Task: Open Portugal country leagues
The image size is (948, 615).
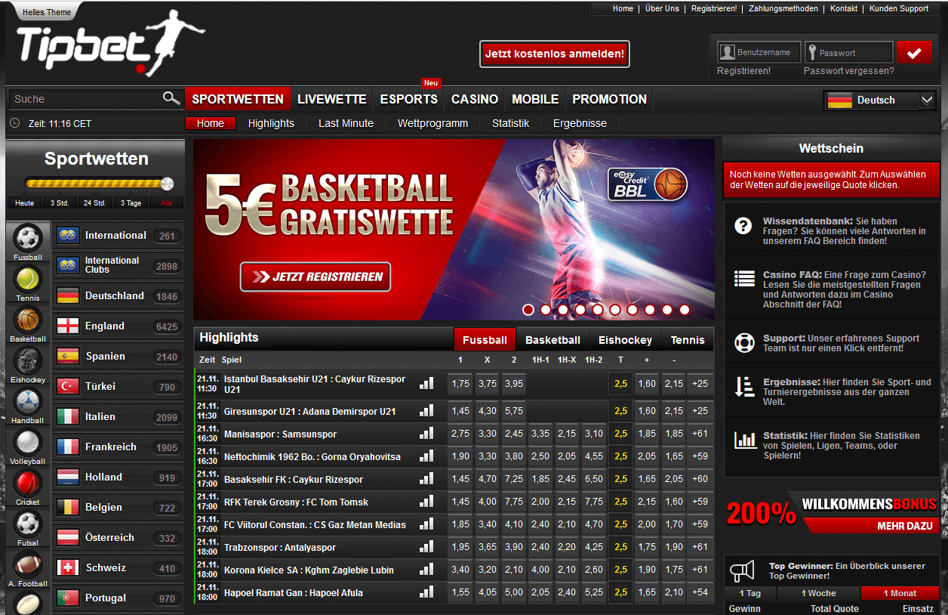Action: point(119,598)
